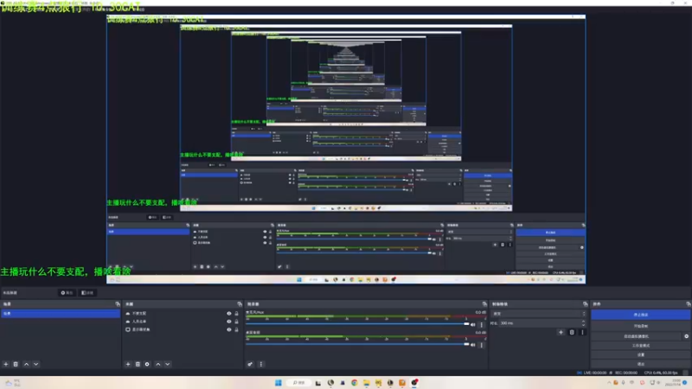Undock the Sources panel via float icon
Image resolution: width=692 pixels, height=389 pixels.
(240, 304)
